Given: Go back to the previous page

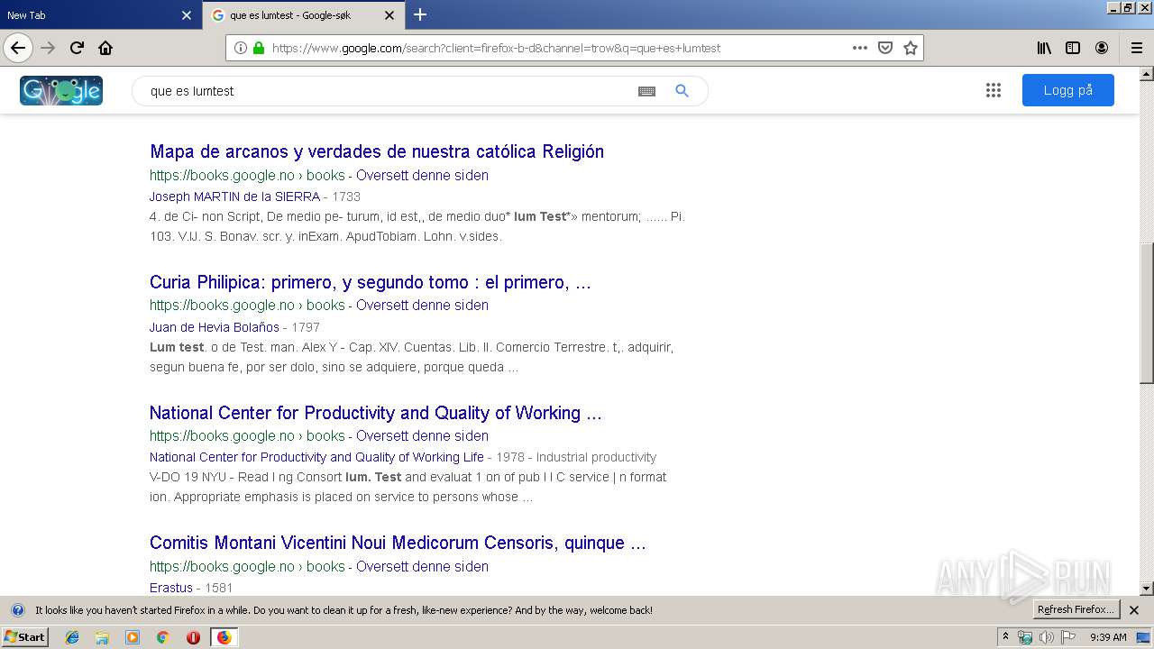Looking at the screenshot, I should [x=18, y=48].
